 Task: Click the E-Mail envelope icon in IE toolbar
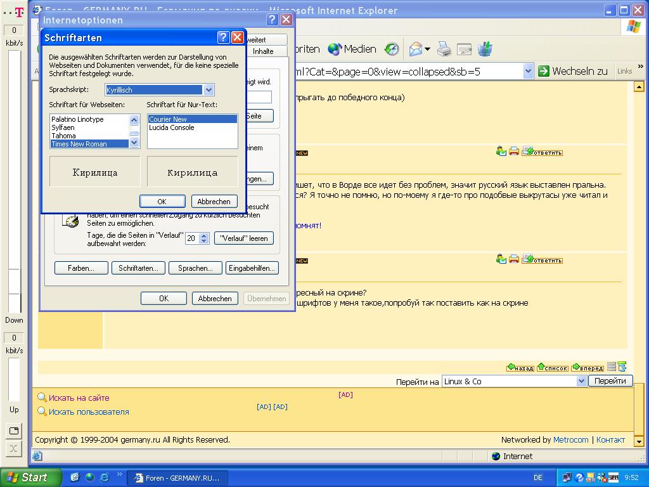point(416,49)
